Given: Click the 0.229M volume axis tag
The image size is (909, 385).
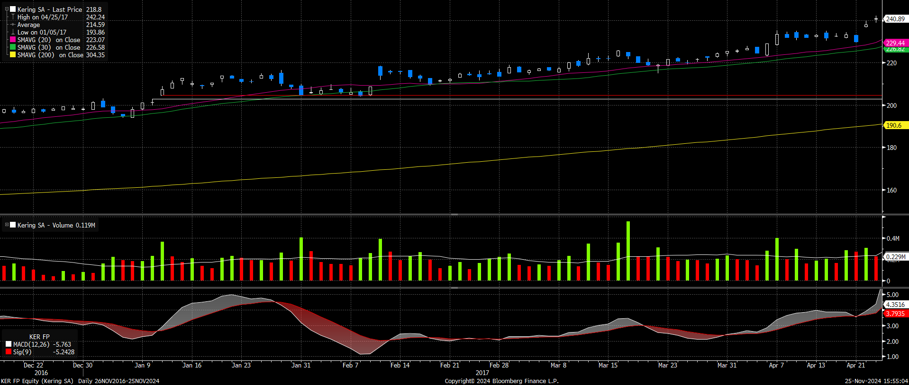Looking at the screenshot, I should coord(896,257).
